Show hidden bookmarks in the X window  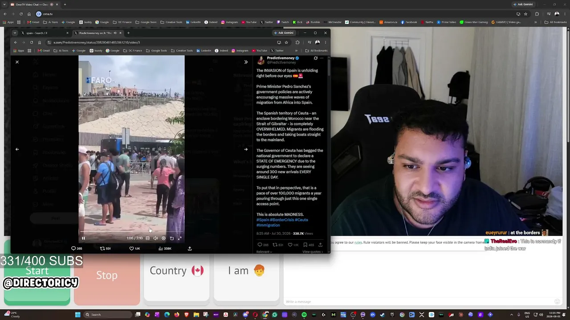point(296,51)
